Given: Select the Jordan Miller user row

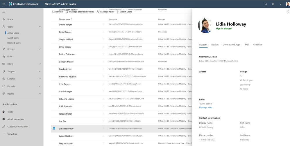Looking at the screenshot, I should point(121,114).
